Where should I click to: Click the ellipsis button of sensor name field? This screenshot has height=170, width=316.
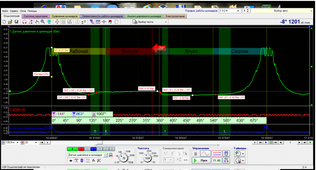tap(106, 155)
